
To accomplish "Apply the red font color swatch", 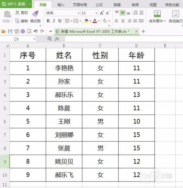I will click(x=95, y=21).
